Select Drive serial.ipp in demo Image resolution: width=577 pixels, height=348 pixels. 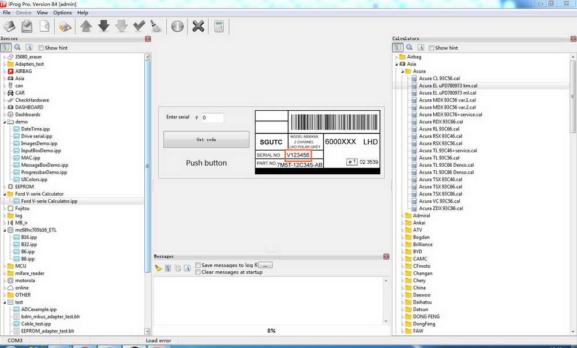click(x=36, y=136)
